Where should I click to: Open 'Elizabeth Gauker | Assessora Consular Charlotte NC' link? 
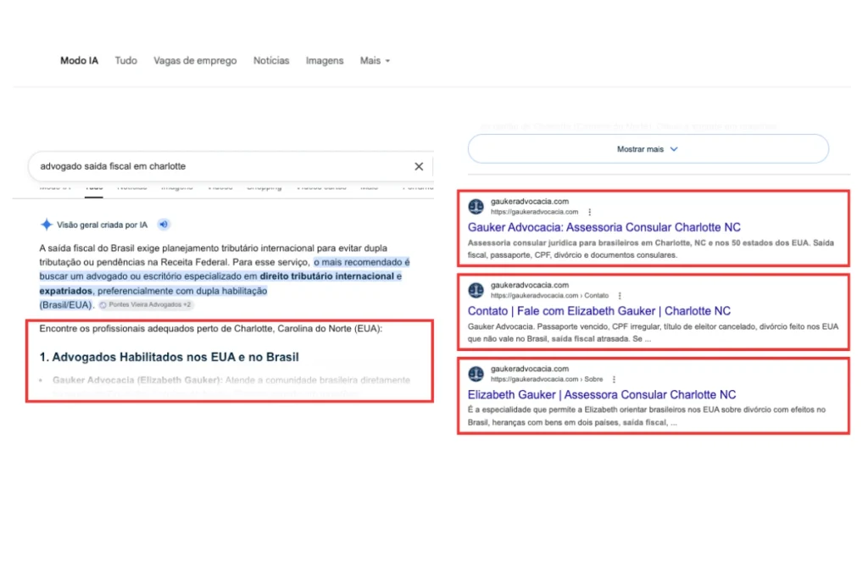pyautogui.click(x=602, y=395)
